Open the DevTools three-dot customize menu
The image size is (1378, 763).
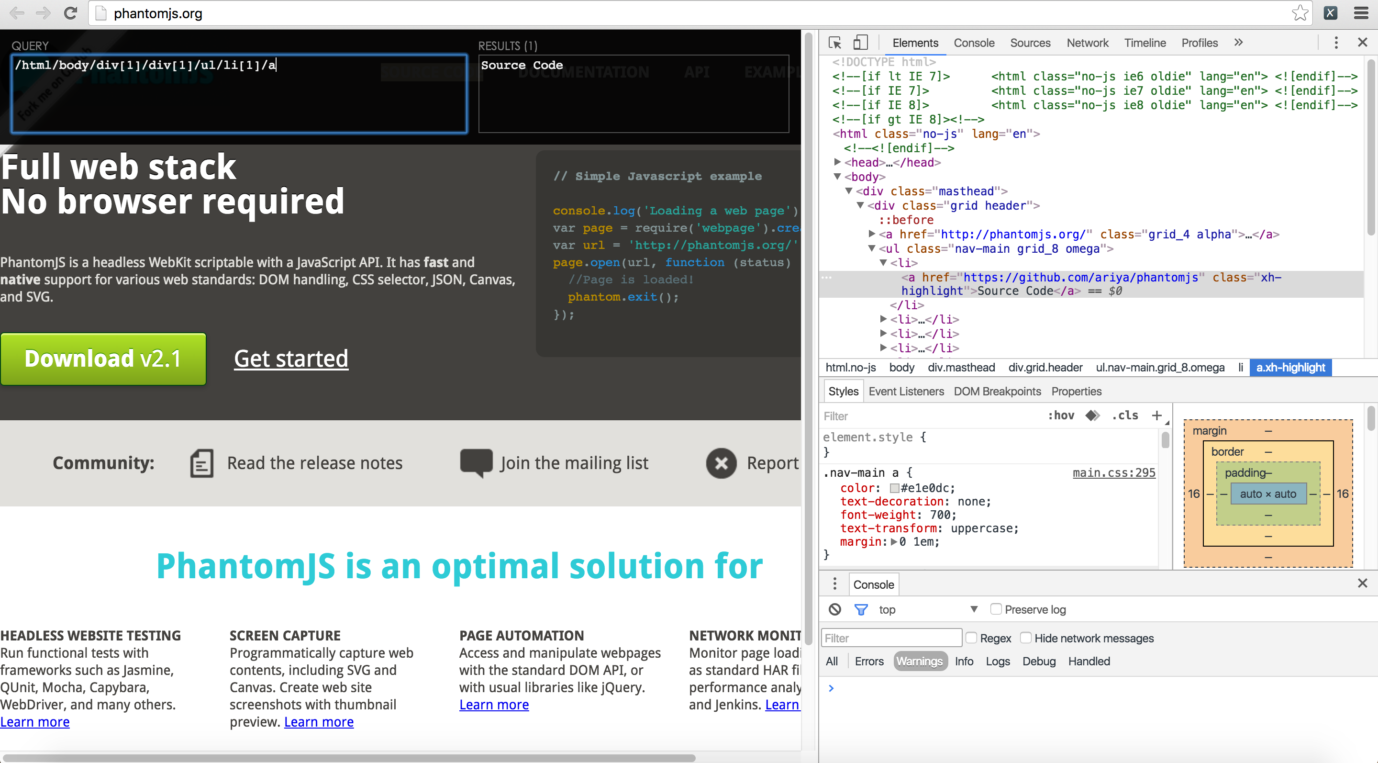point(1336,43)
